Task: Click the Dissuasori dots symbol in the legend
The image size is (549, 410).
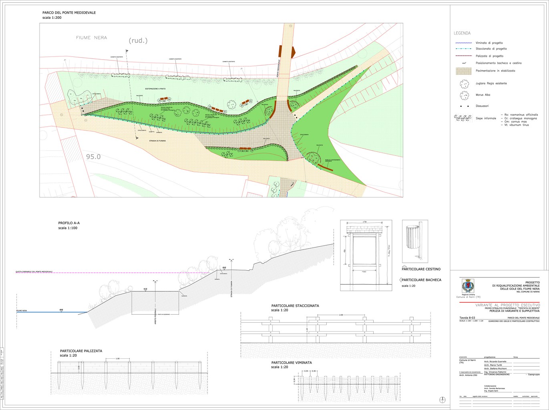Action: coord(465,106)
